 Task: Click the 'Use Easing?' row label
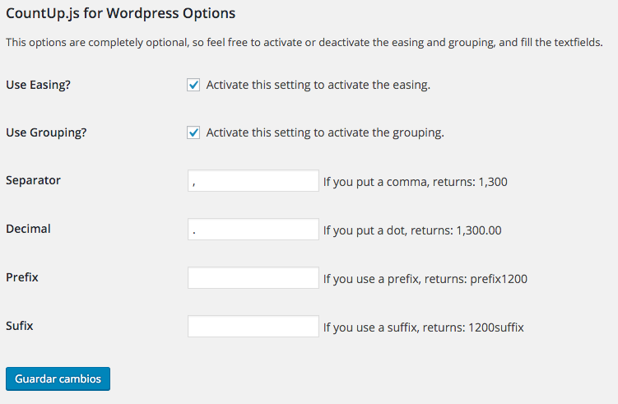(x=38, y=85)
